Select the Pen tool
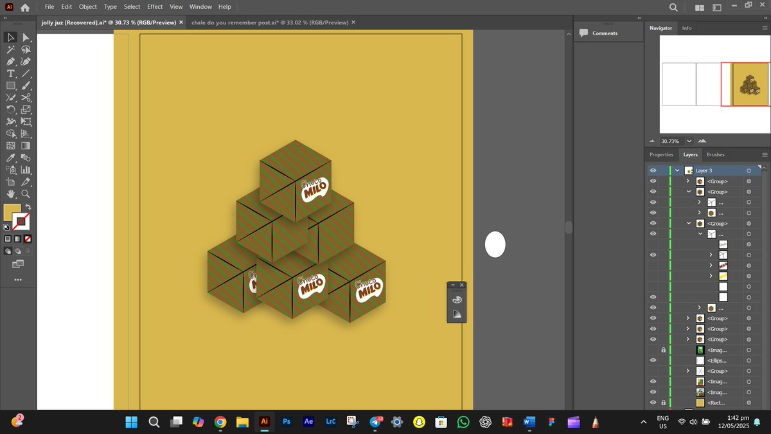Viewport: 771px width, 434px height. click(11, 62)
